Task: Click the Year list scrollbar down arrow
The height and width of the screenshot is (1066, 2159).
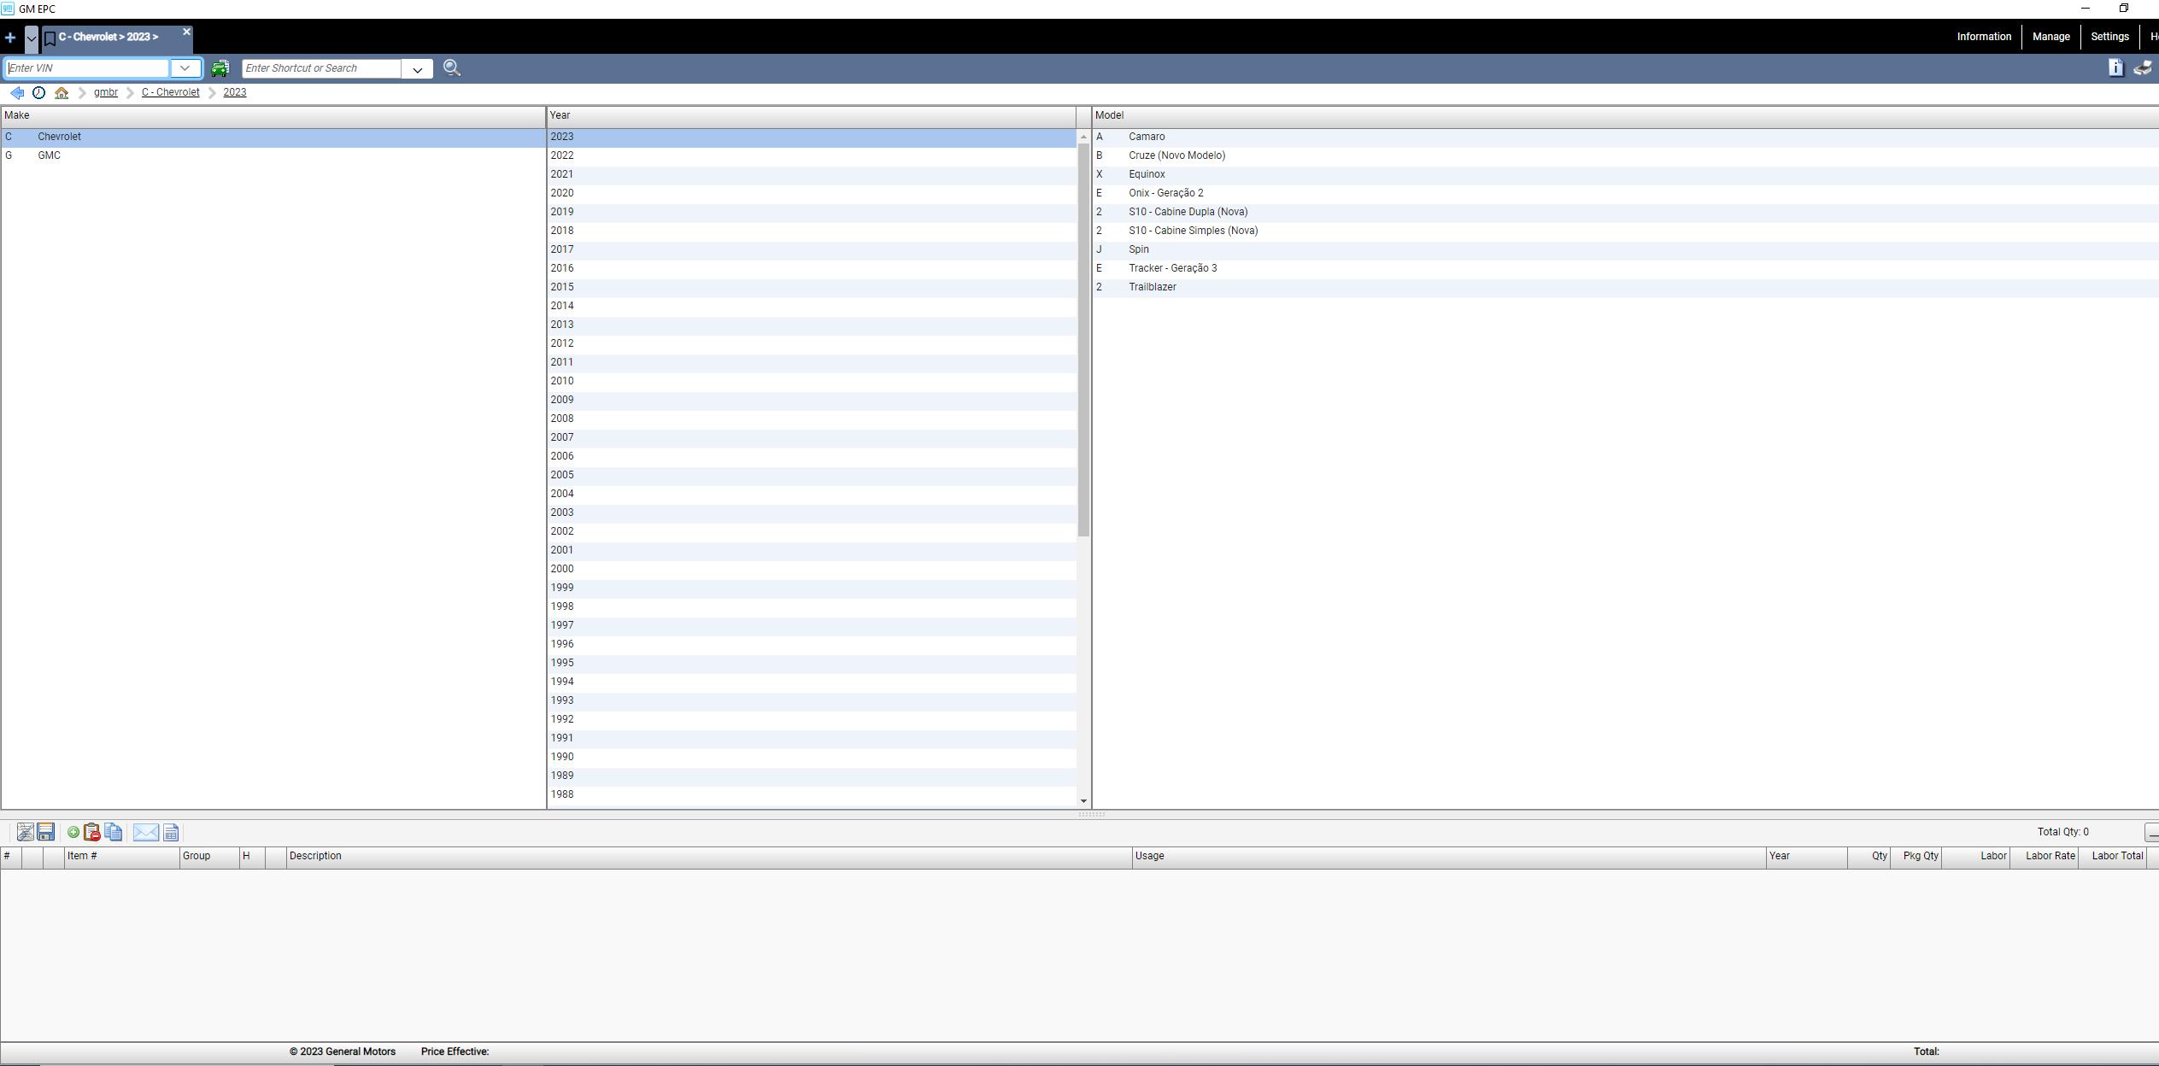Action: point(1083,801)
